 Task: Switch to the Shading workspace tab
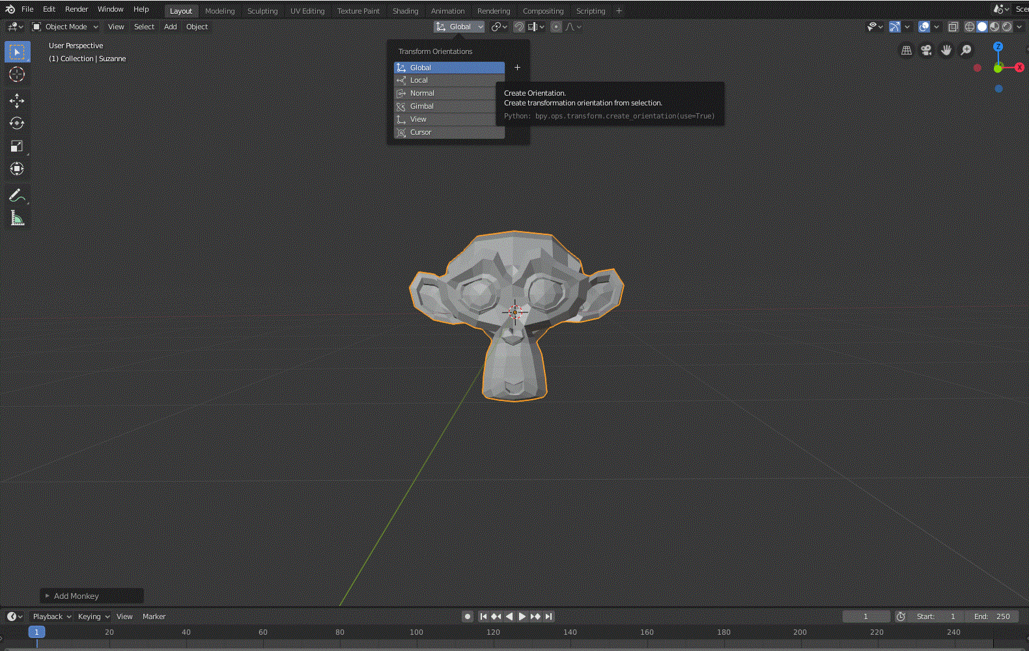coord(405,11)
